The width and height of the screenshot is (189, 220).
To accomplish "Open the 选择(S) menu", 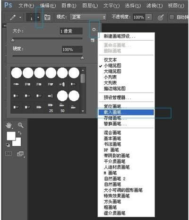I will pos(133,6).
